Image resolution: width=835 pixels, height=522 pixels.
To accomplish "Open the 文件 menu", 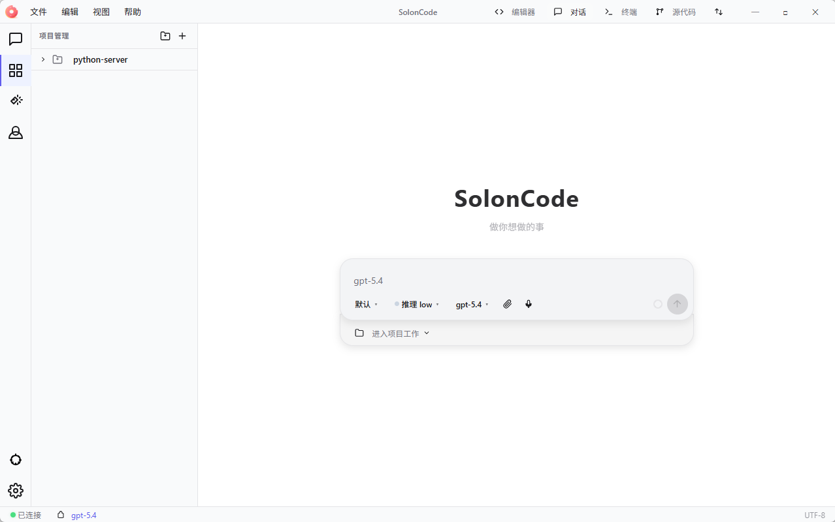I will pos(39,12).
